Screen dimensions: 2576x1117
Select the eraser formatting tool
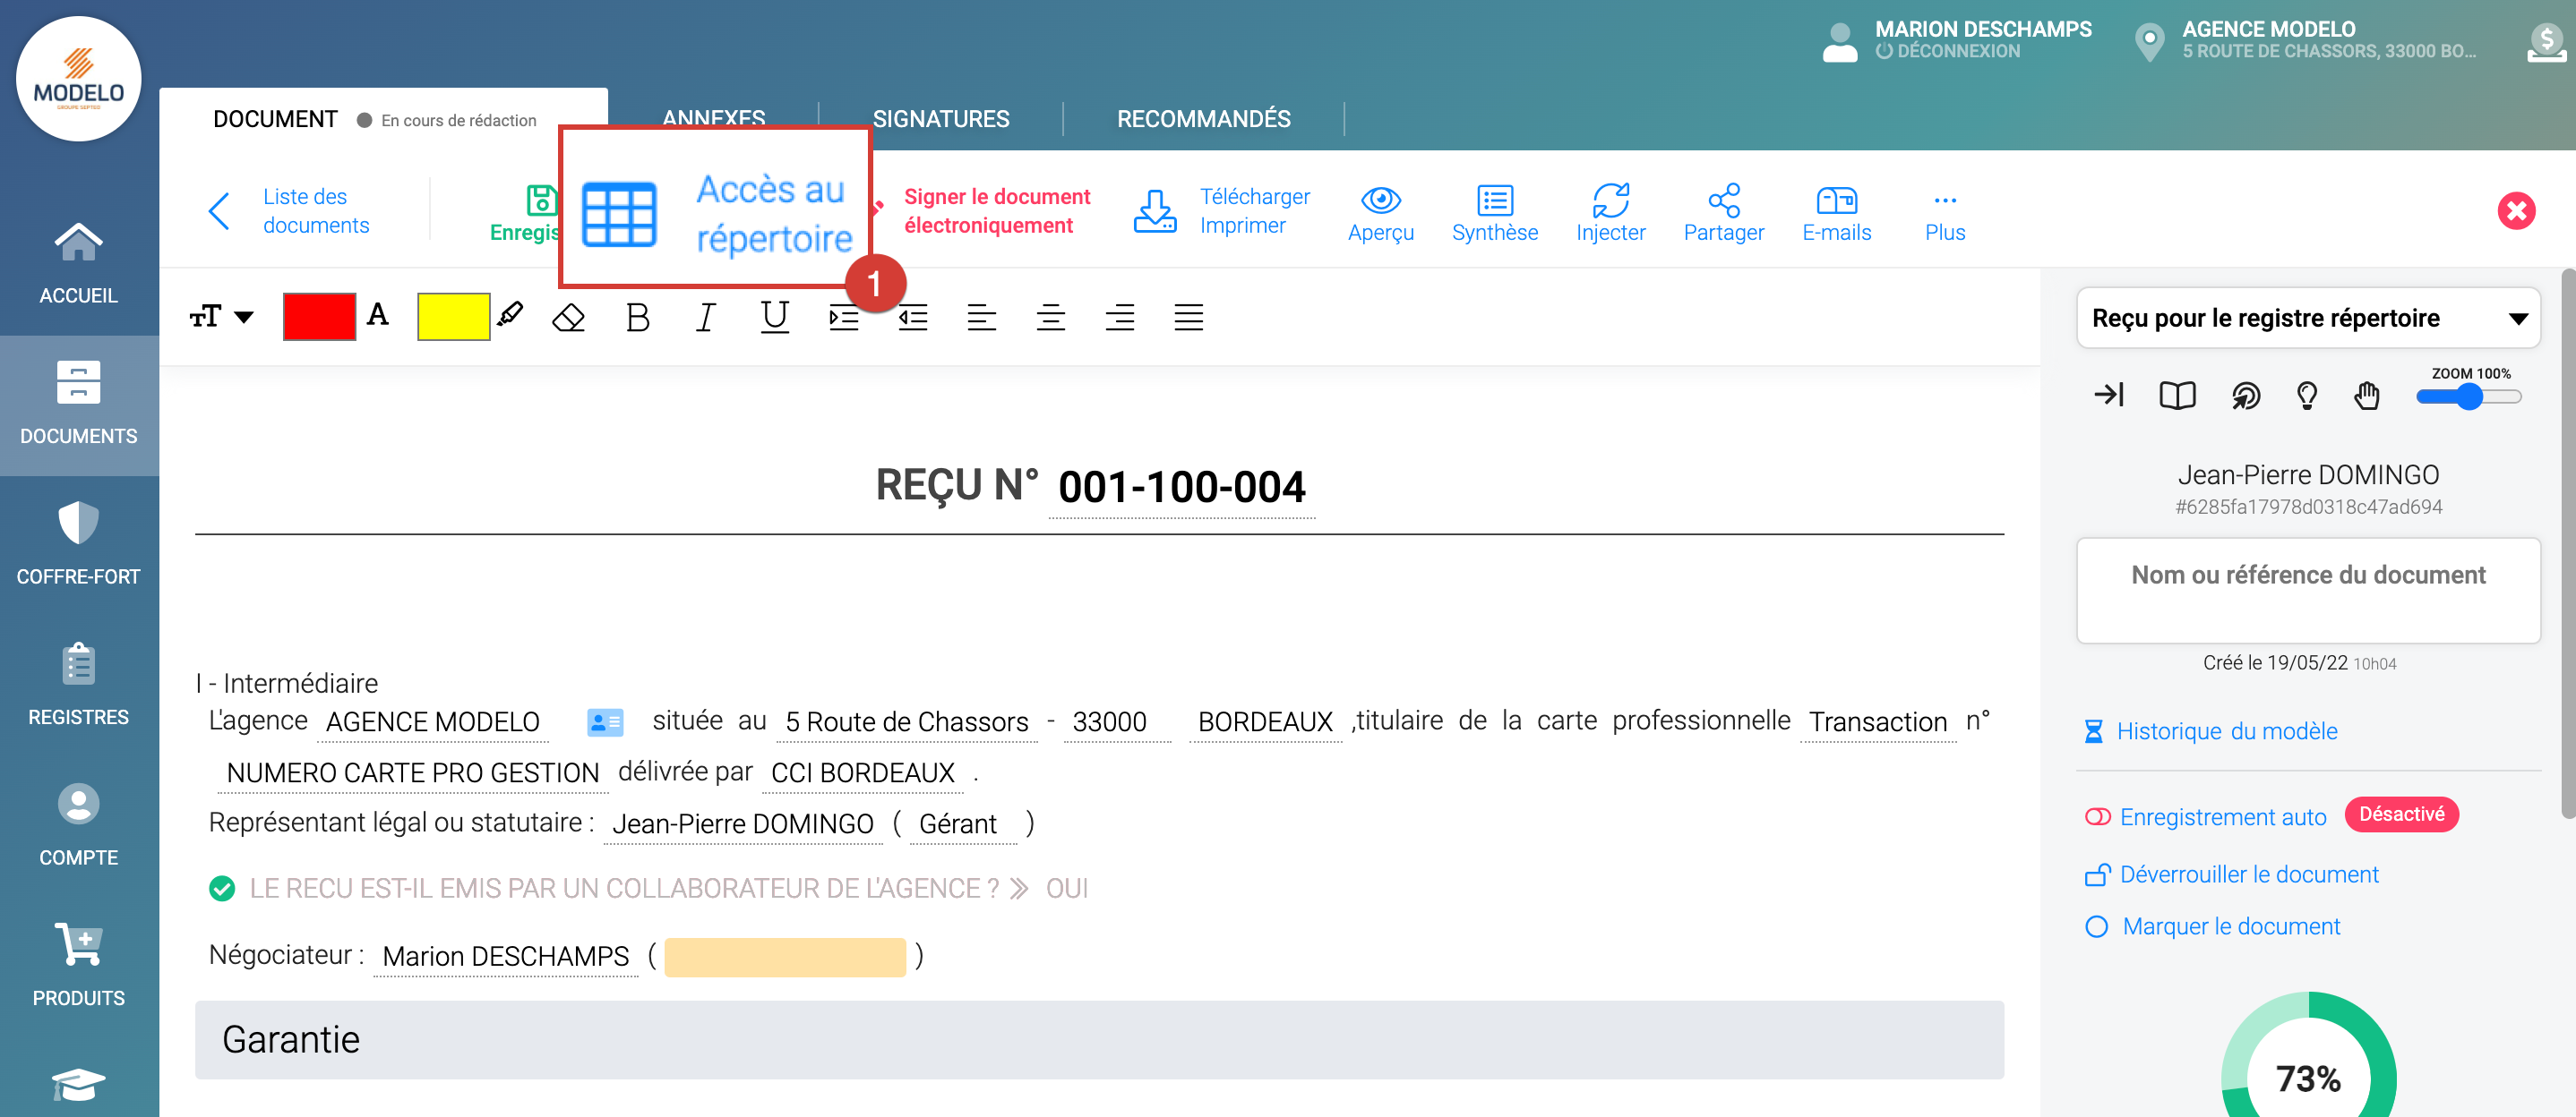tap(568, 318)
